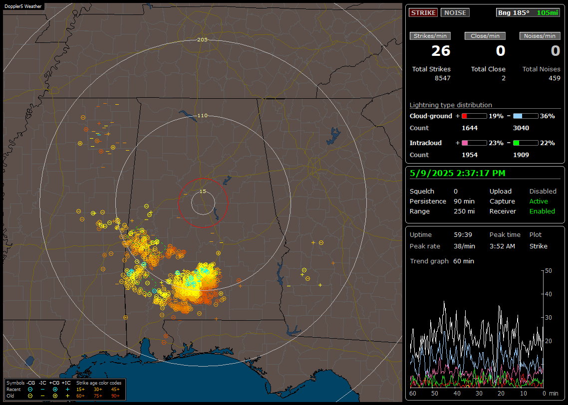The image size is (568, 405).
Task: Click the Close/min header label
Action: (x=485, y=36)
